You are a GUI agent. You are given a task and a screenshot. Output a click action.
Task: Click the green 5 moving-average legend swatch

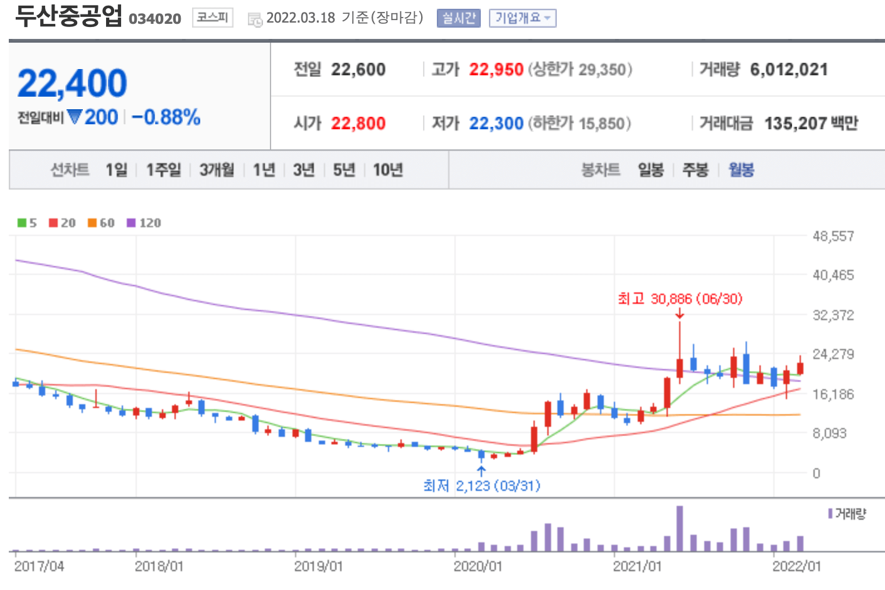click(x=22, y=223)
